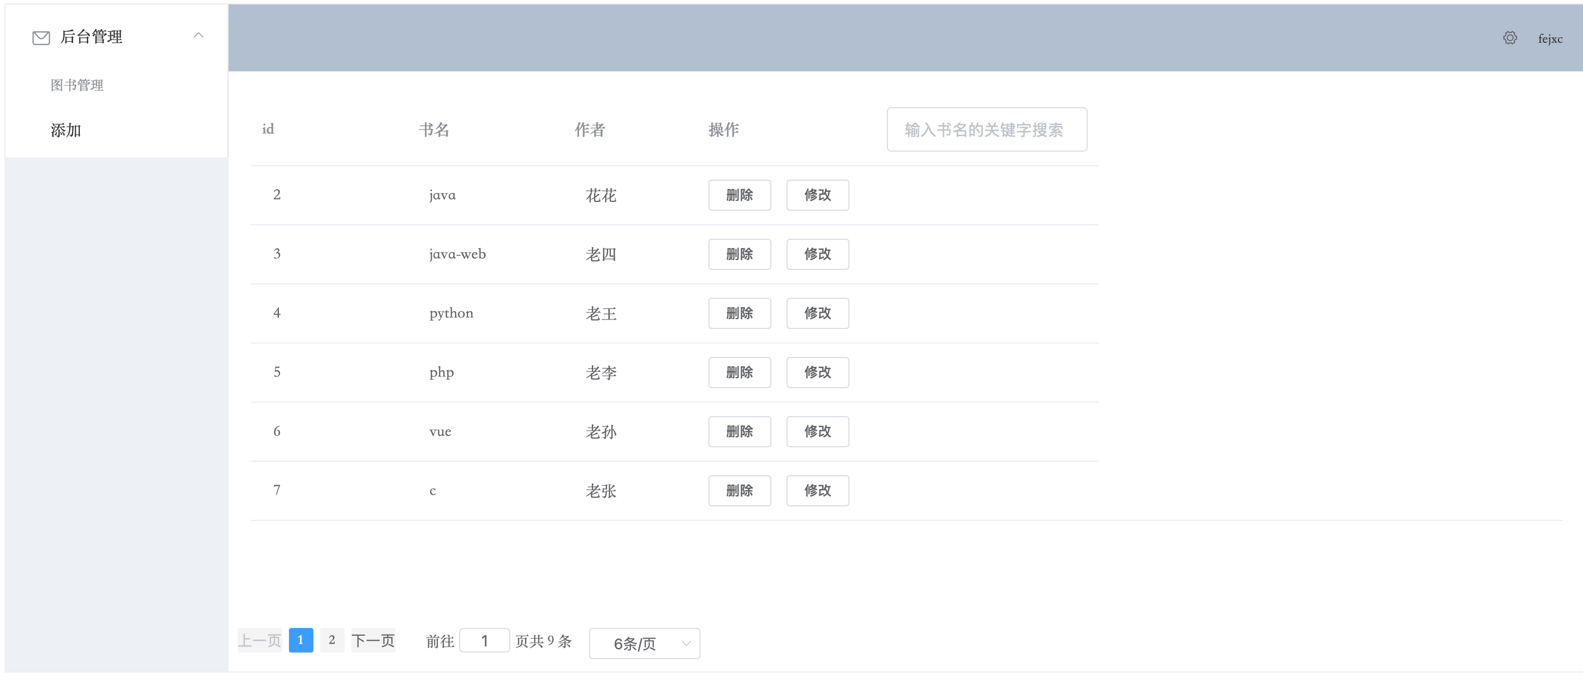Modify the php book entry
The height and width of the screenshot is (696, 1583).
(817, 373)
